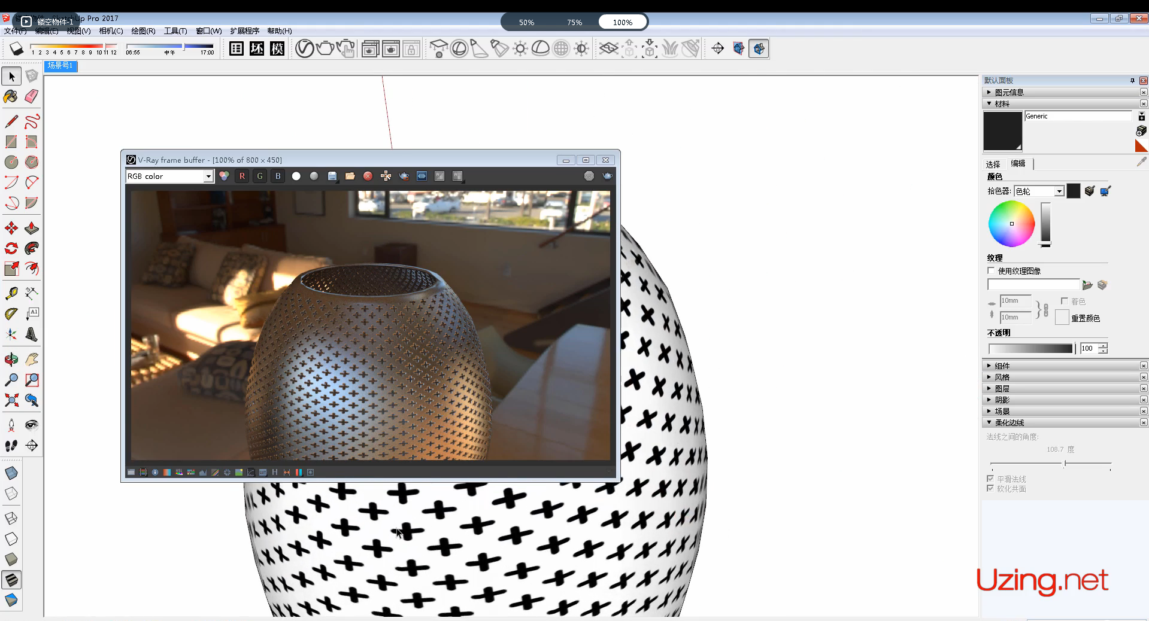1149x621 pixels.
Task: Set zoom to 75%
Action: click(x=574, y=22)
